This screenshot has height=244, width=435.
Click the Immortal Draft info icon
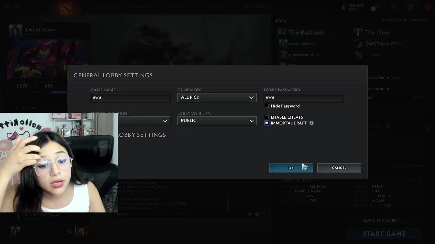click(x=311, y=123)
